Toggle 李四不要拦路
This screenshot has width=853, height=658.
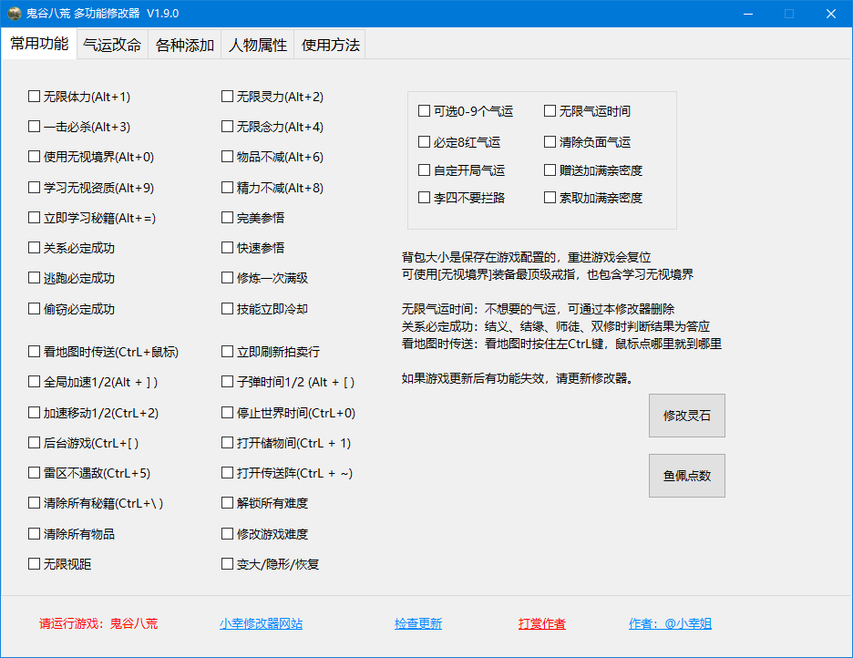tap(424, 197)
